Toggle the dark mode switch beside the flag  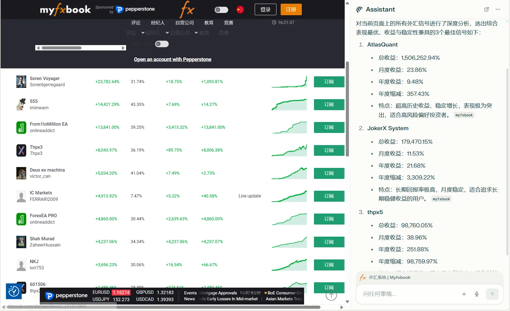point(221,10)
